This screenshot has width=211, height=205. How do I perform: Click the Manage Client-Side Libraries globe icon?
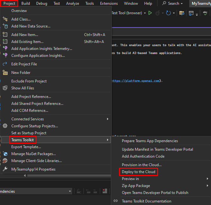[x=5, y=160]
